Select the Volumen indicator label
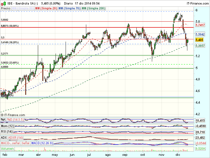Image resolution: width=210 pixels, height=158 pixels. tap(7, 149)
